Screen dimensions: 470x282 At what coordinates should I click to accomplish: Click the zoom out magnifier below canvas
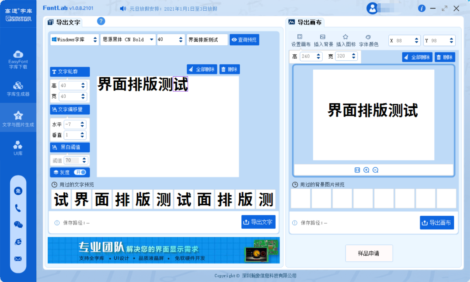(375, 170)
